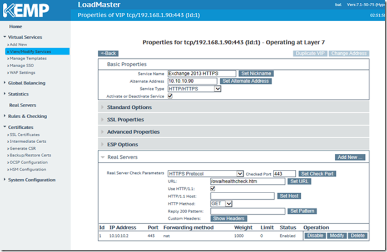Click the HTTP/1.1 Host field
Viewport: 387px width, 252px height.
point(242,196)
